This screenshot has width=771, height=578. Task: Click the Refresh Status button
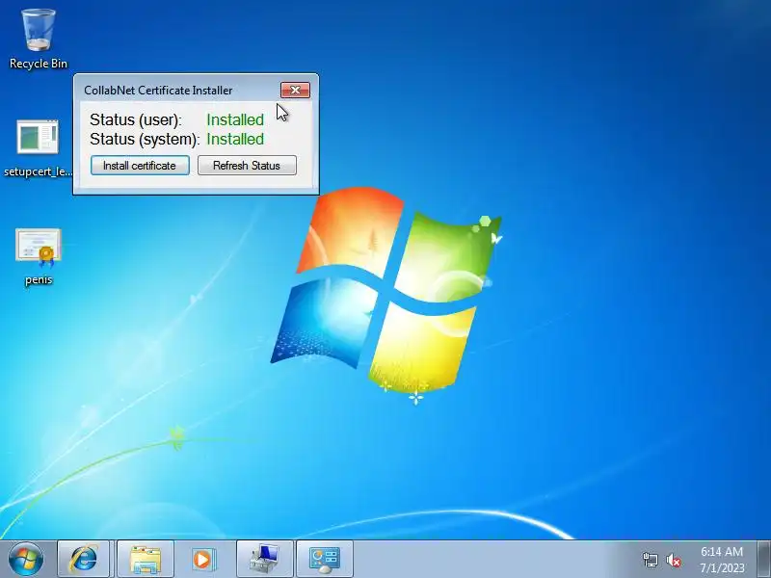pos(247,166)
